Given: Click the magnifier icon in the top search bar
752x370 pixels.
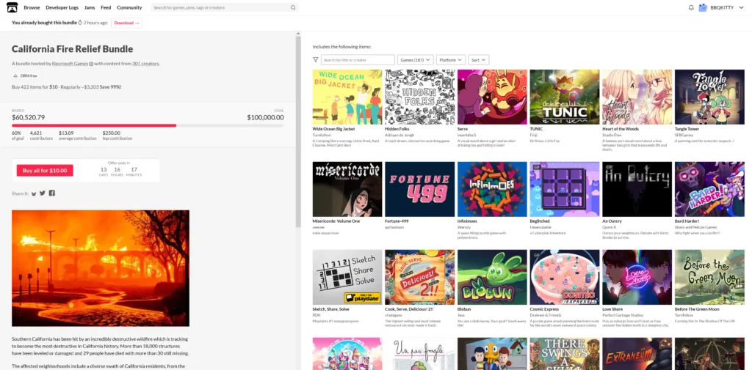Looking at the screenshot, I should pos(293,7).
